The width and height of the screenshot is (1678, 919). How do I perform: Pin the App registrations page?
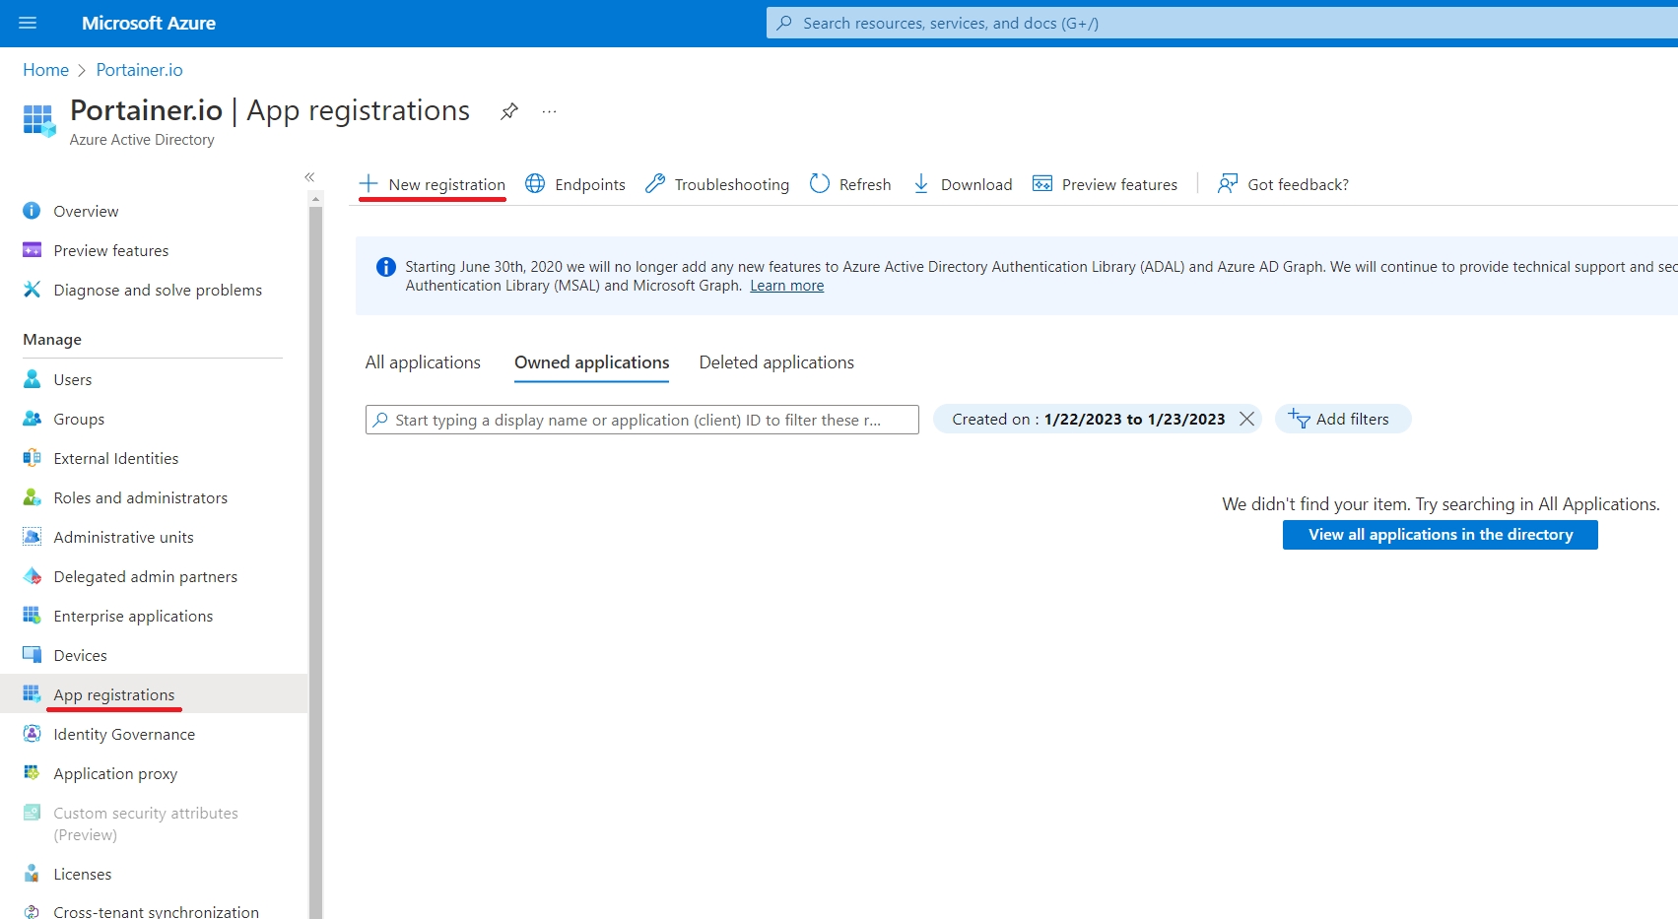tap(508, 111)
